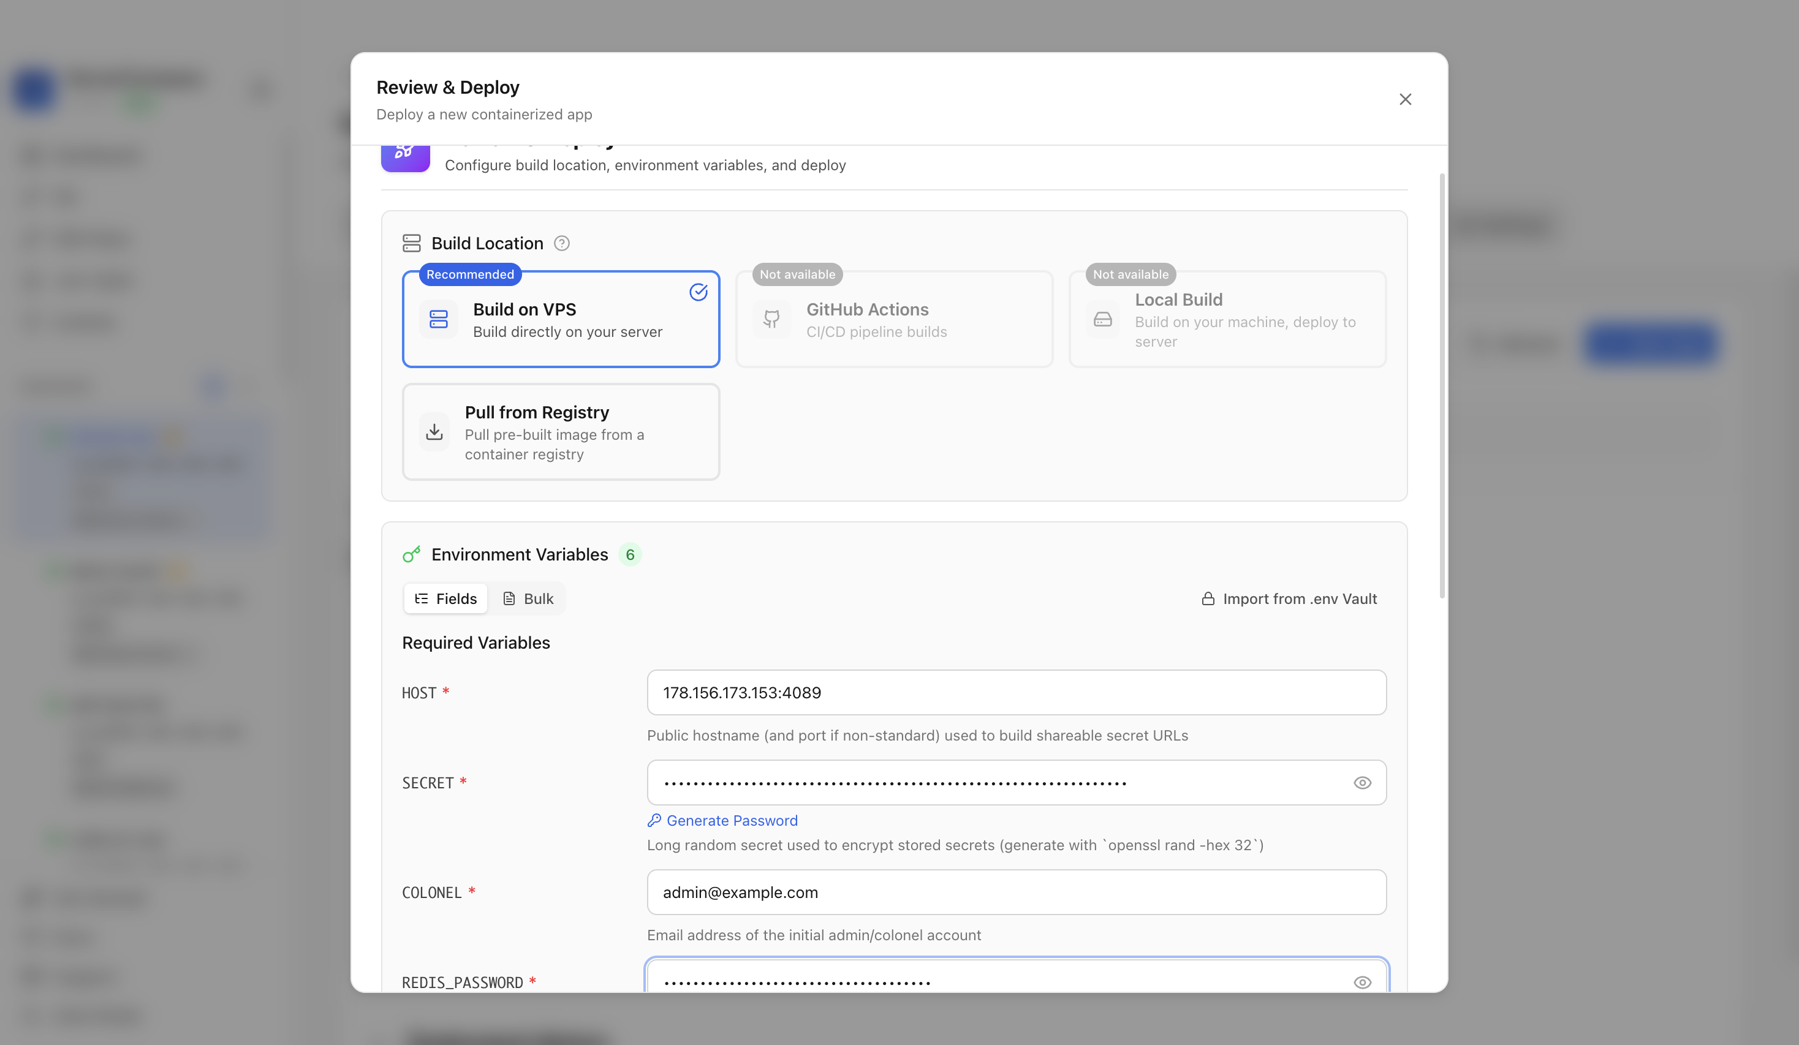Click the GitHub octocat icon
Image resolution: width=1799 pixels, height=1045 pixels.
(x=771, y=319)
